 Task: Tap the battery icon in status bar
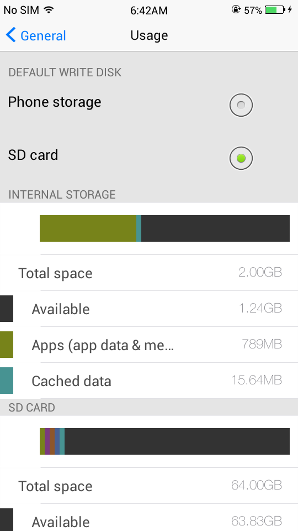point(275,10)
